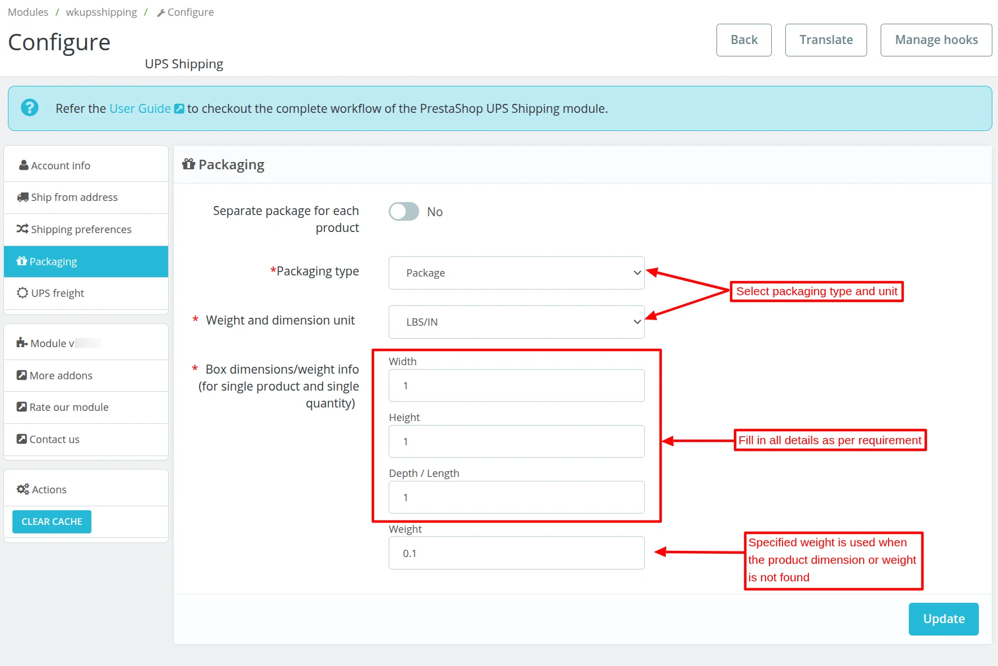Click the Shipping preferences shuffle icon

pos(23,229)
